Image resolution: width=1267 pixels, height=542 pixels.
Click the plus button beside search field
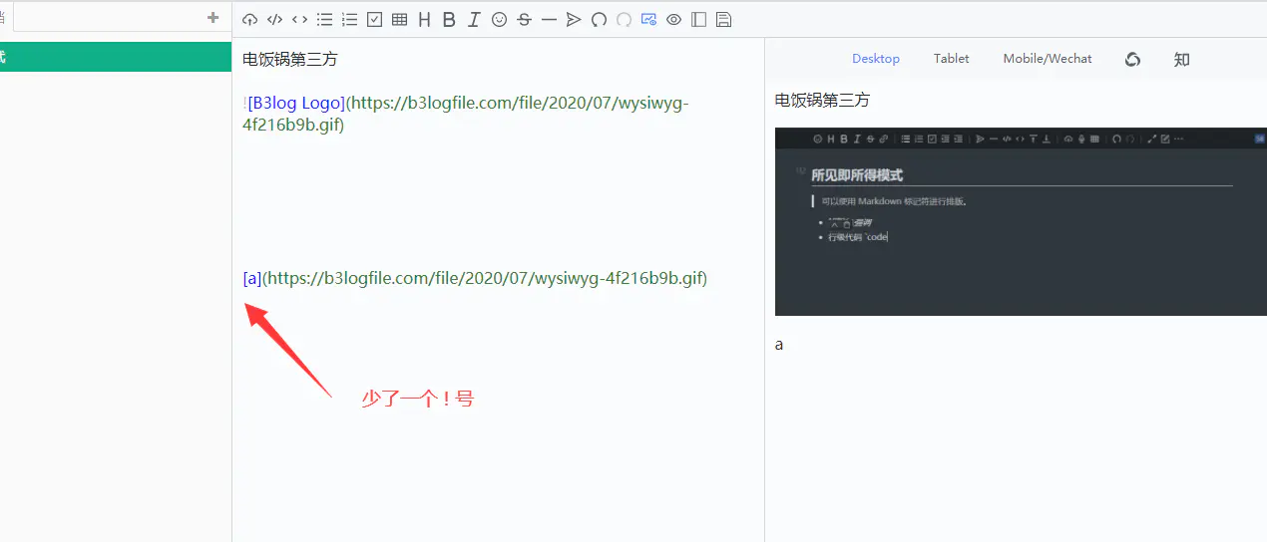[x=212, y=17]
